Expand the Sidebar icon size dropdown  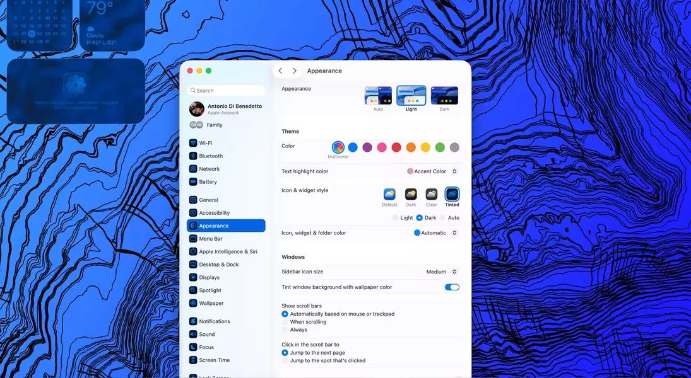[x=442, y=272]
